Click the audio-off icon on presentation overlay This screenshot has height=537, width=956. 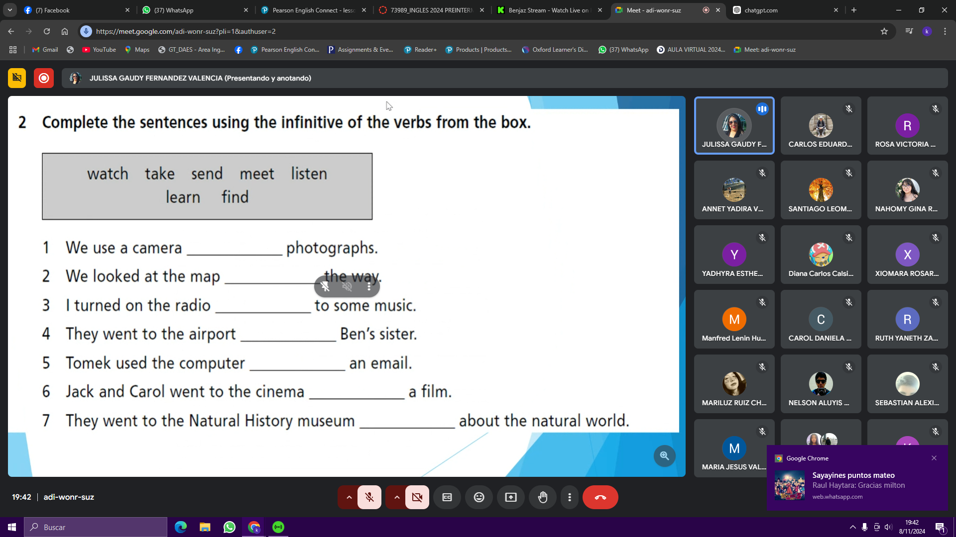point(347,286)
